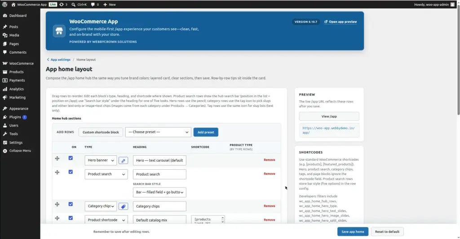Viewport: 460px width, 239px height.
Task: Click the pencil edit icon in the Hero banner row
Action: coord(123,160)
